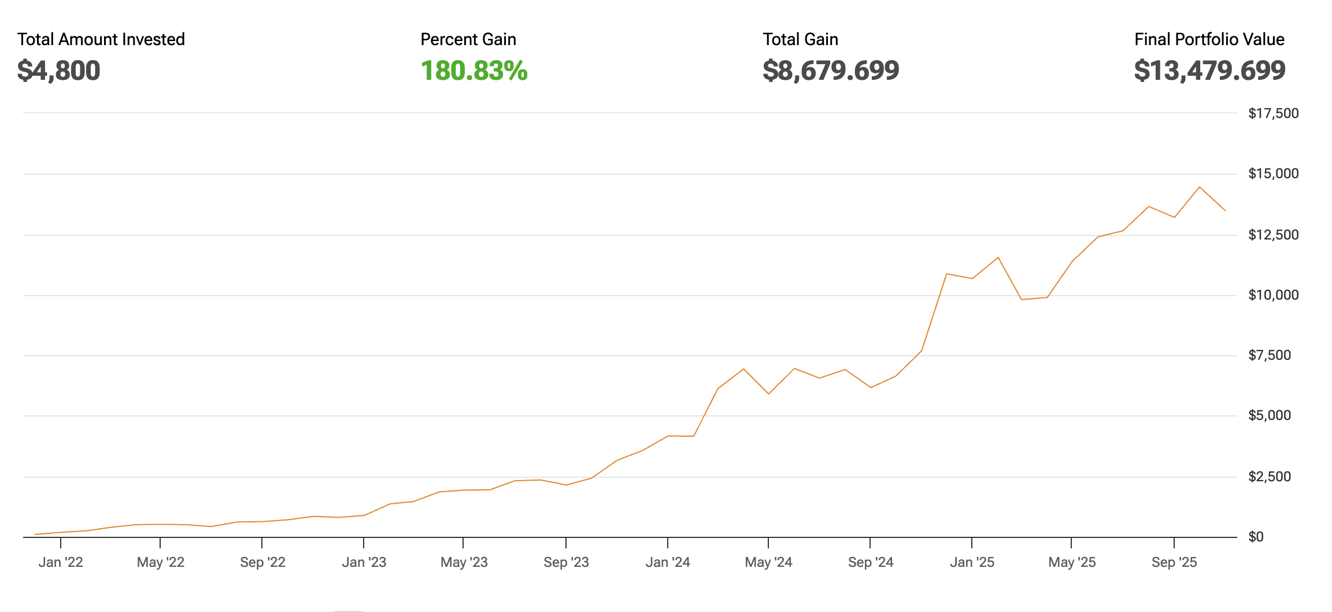Select the $2,500 y-axis label

[1270, 477]
